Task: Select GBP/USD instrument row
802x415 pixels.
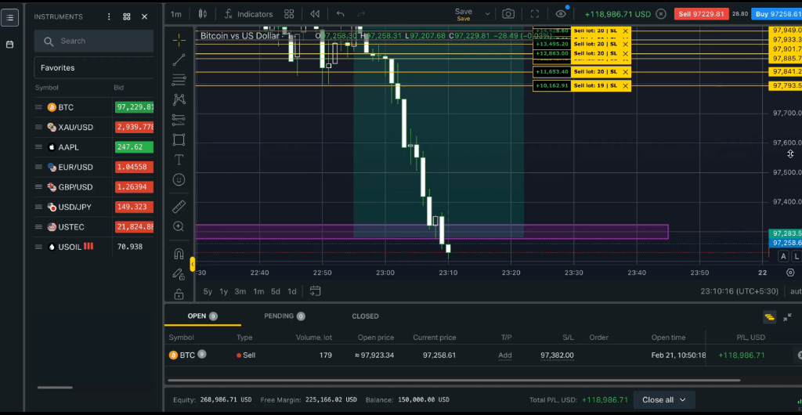Action: (x=94, y=187)
